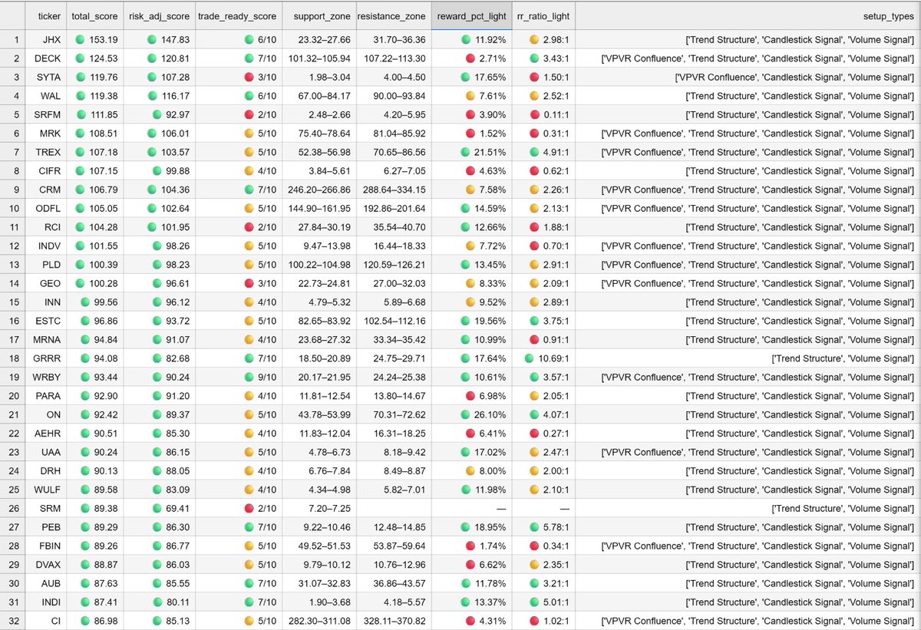Click the resistance_zone column header
Viewport: 921px width, 630px height.
pos(393,15)
